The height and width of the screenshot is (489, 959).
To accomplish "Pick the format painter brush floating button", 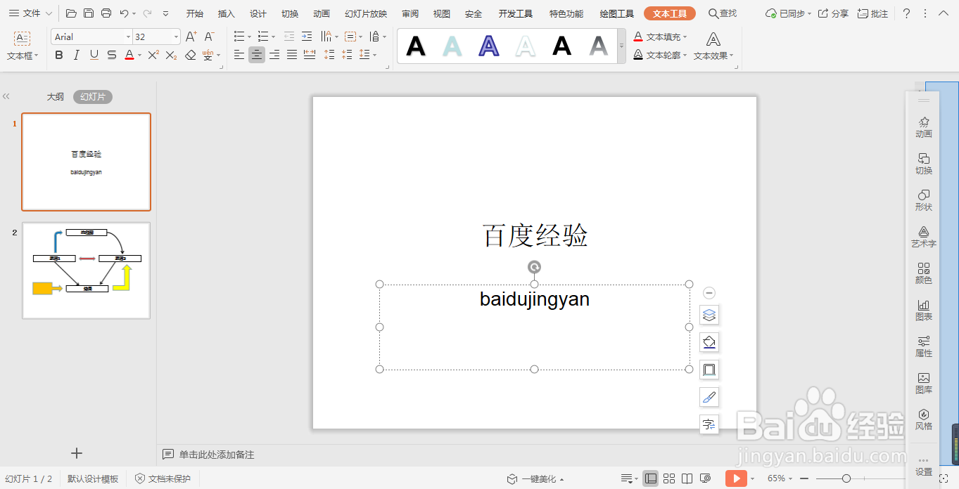I will tap(709, 397).
